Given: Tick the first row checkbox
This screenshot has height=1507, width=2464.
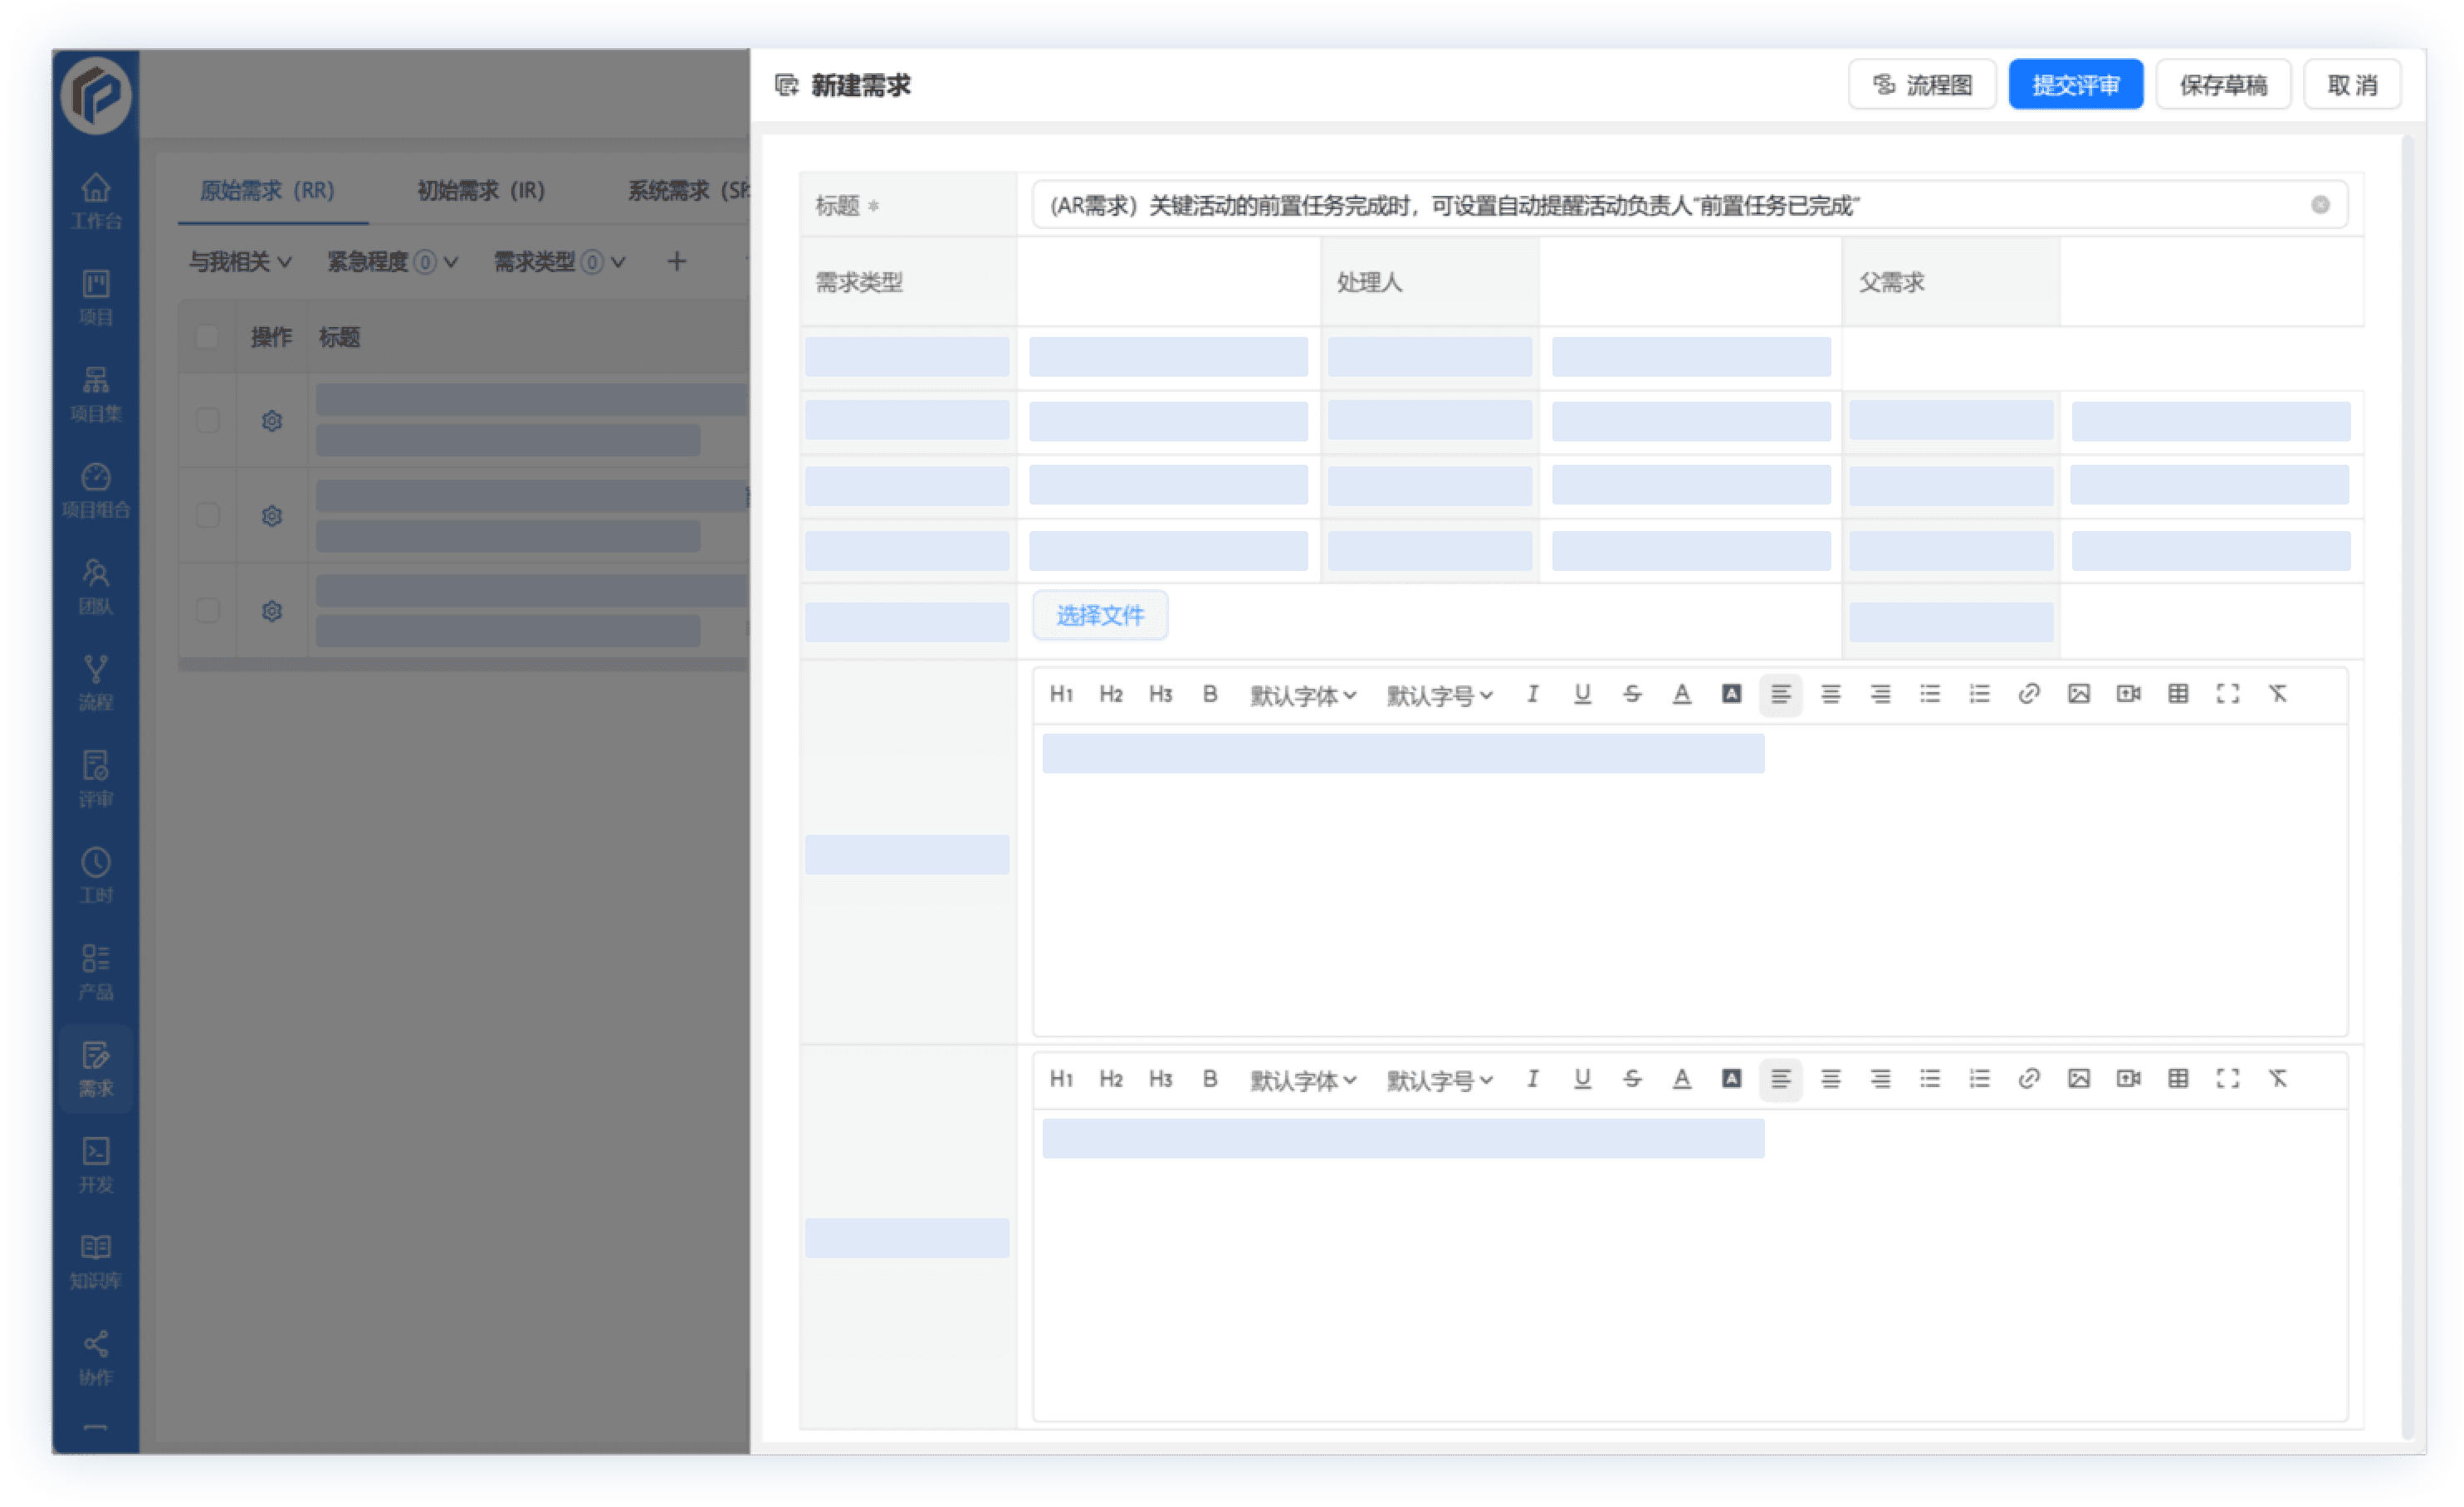Looking at the screenshot, I should 207,420.
